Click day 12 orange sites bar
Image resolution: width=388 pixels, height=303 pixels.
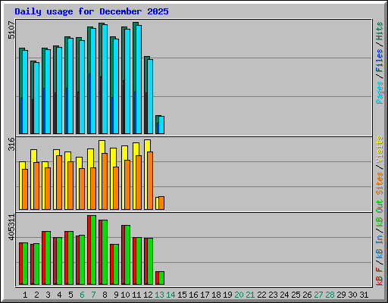click(x=150, y=180)
